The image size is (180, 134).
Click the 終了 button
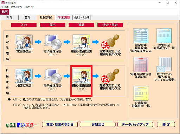[166, 125]
